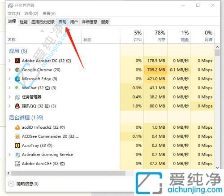
Task: Click the WeChat icon in process list
Action: 17,88
